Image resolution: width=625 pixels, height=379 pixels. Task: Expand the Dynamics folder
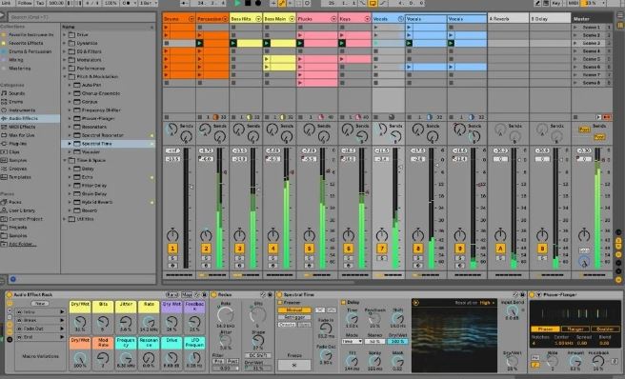point(65,43)
